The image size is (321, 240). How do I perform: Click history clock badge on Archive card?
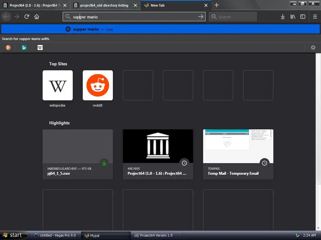(x=184, y=163)
